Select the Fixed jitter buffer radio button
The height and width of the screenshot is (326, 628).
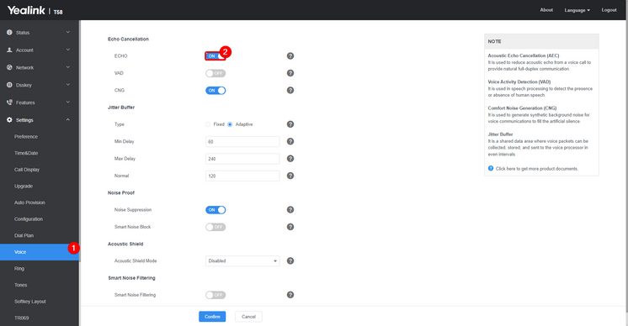coord(208,124)
